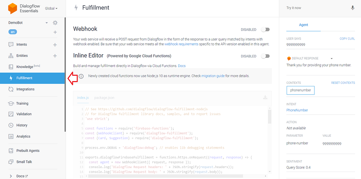Click the Fulfillment header lightning icon
The image size is (361, 179).
(x=76, y=8)
